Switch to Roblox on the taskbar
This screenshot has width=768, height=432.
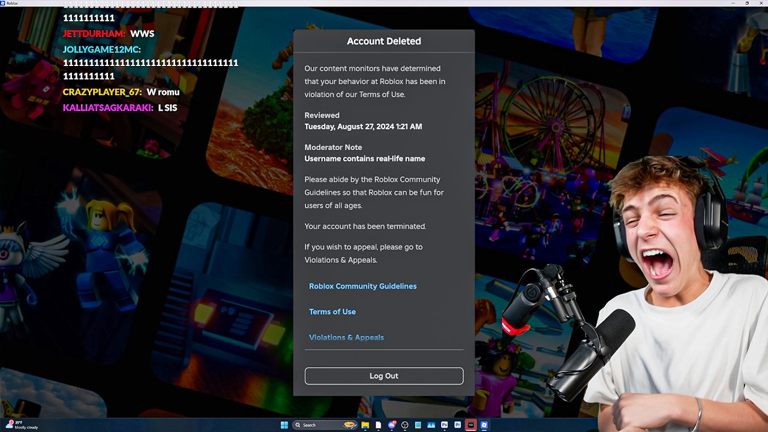(x=484, y=425)
